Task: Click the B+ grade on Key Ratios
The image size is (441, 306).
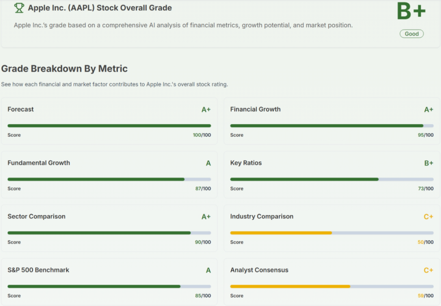Action: [429, 163]
